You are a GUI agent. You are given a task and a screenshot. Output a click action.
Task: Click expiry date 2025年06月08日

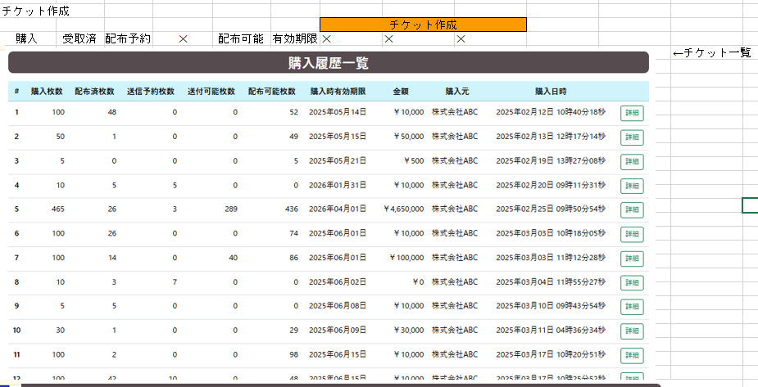tap(338, 305)
